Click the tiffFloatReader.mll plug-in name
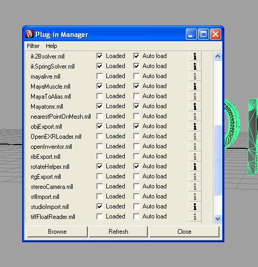 pyautogui.click(x=53, y=217)
